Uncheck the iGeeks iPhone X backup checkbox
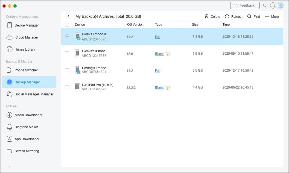This screenshot has height=173, width=289. pyautogui.click(x=67, y=36)
